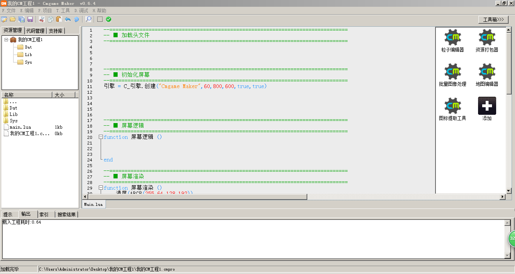Click the new project toolbar icon
Image resolution: width=515 pixels, height=274 pixels.
[x=4, y=19]
